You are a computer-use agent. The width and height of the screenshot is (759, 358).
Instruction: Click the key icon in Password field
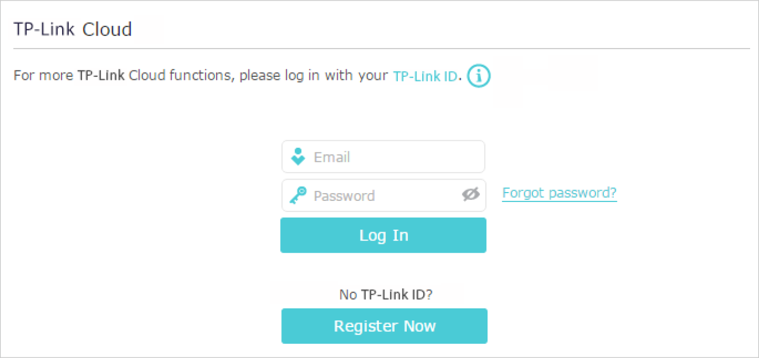coord(298,195)
